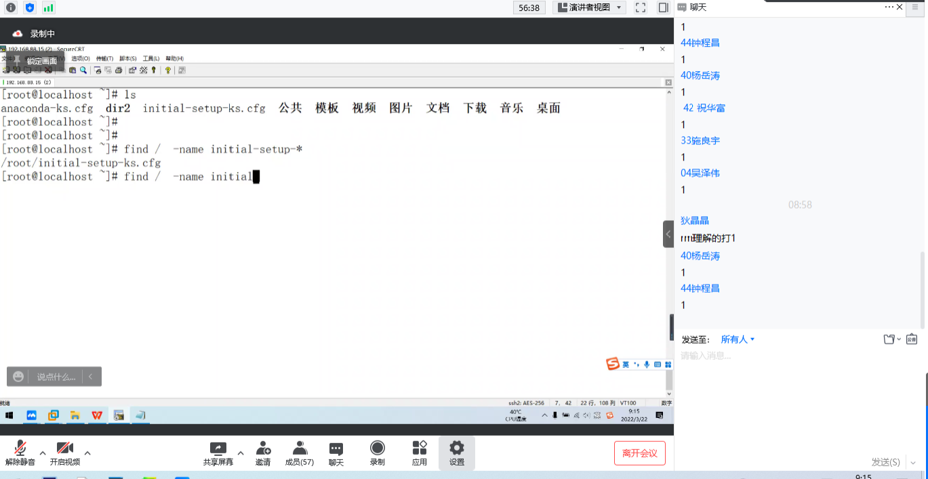Click Leave Meeting (离开会议) button
Image resolution: width=928 pixels, height=479 pixels.
pyautogui.click(x=639, y=453)
